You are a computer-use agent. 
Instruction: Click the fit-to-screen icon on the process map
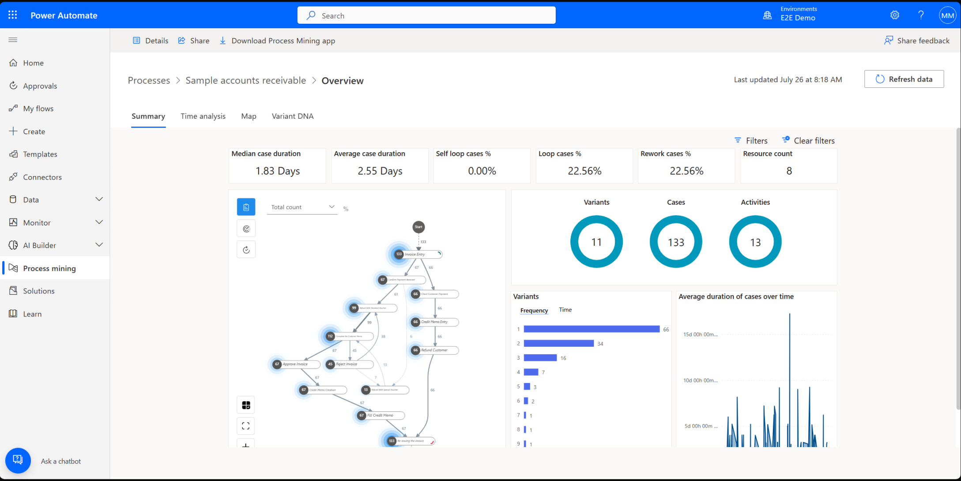[246, 426]
